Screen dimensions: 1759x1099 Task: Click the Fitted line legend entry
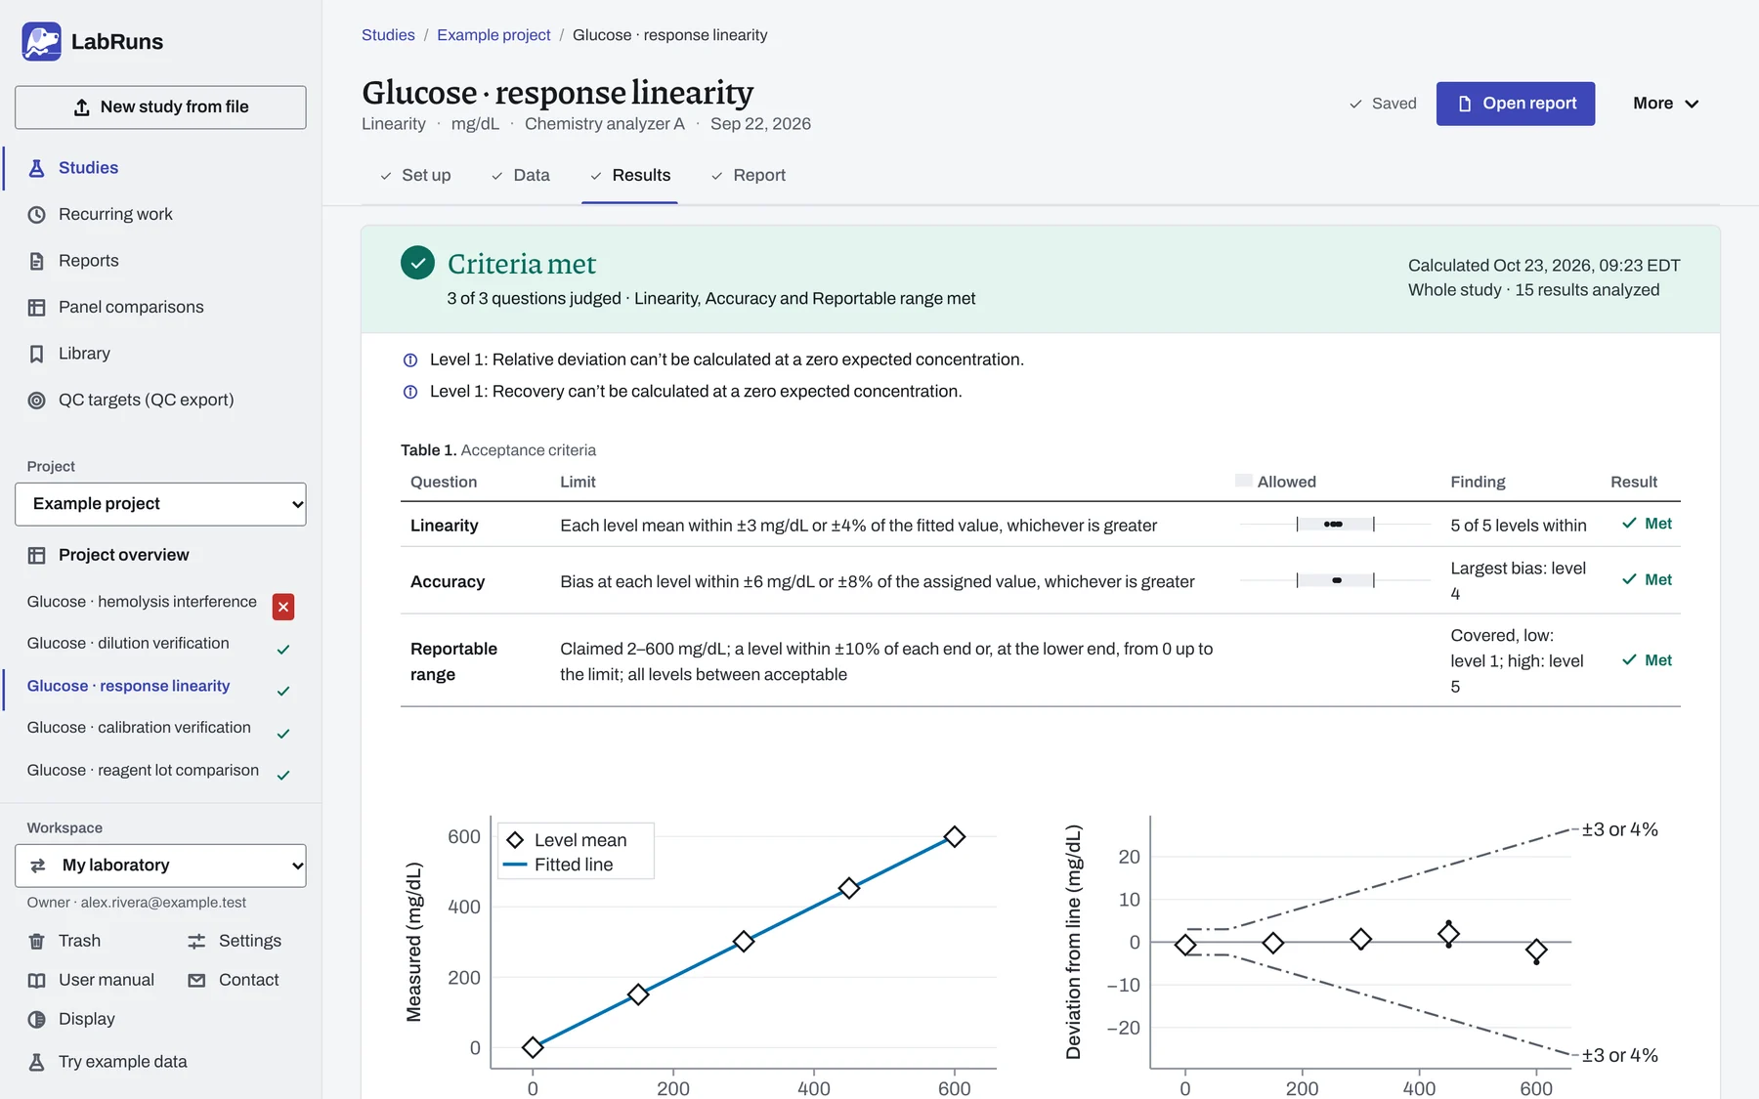[559, 865]
